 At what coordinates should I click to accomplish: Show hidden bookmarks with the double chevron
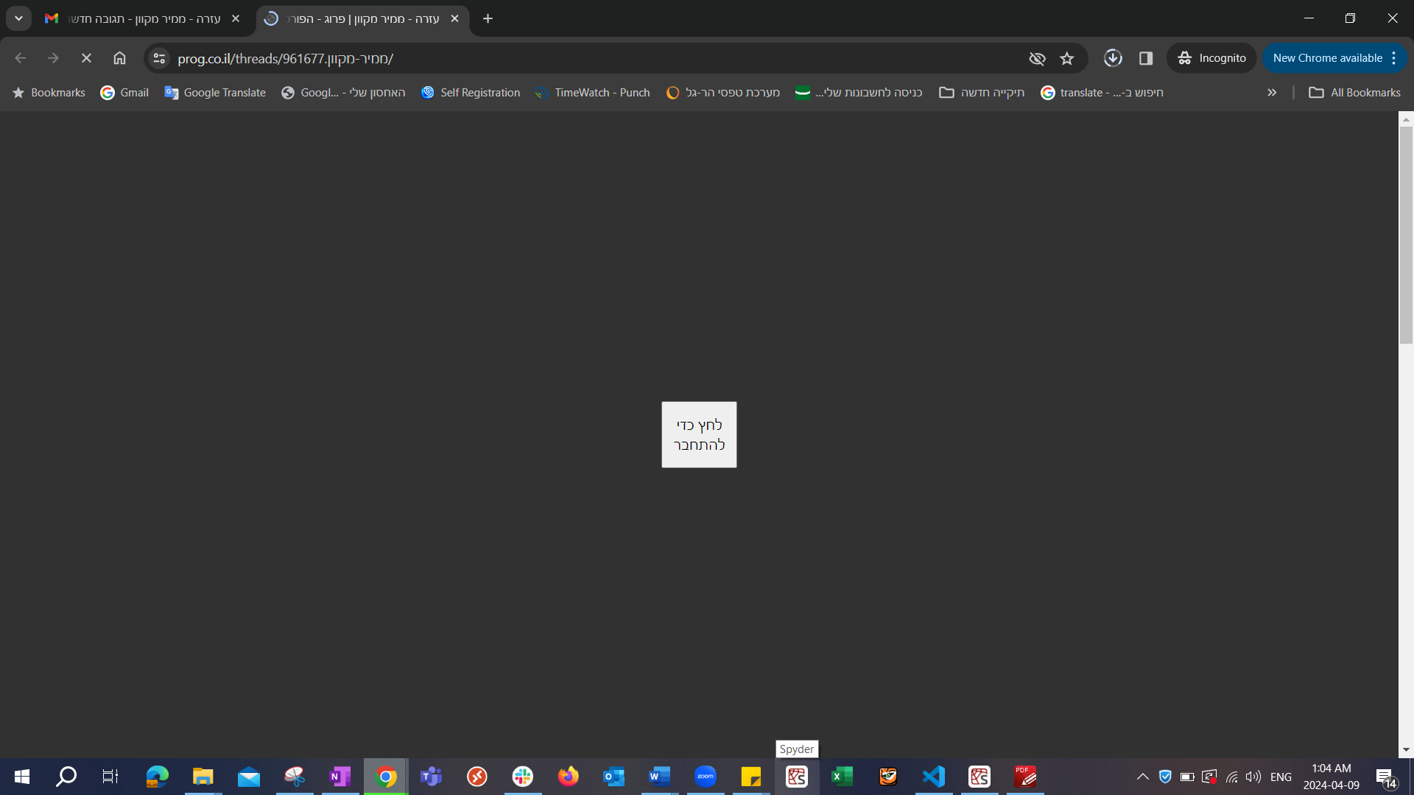(x=1271, y=93)
